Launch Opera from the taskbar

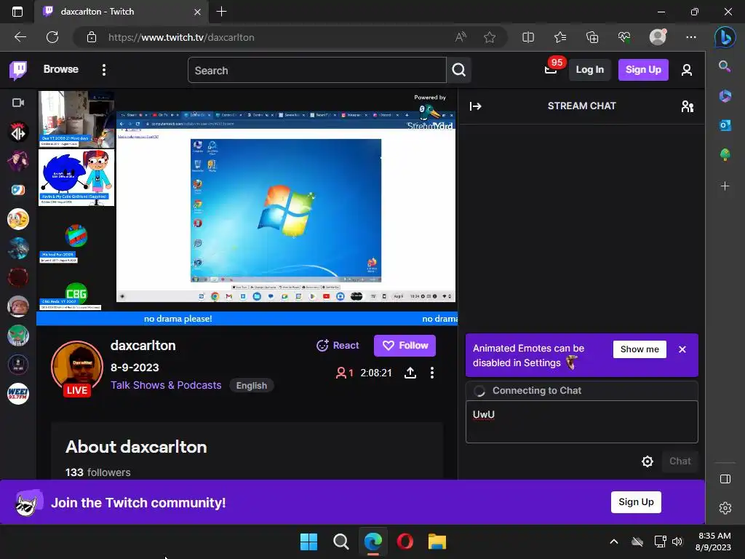405,542
